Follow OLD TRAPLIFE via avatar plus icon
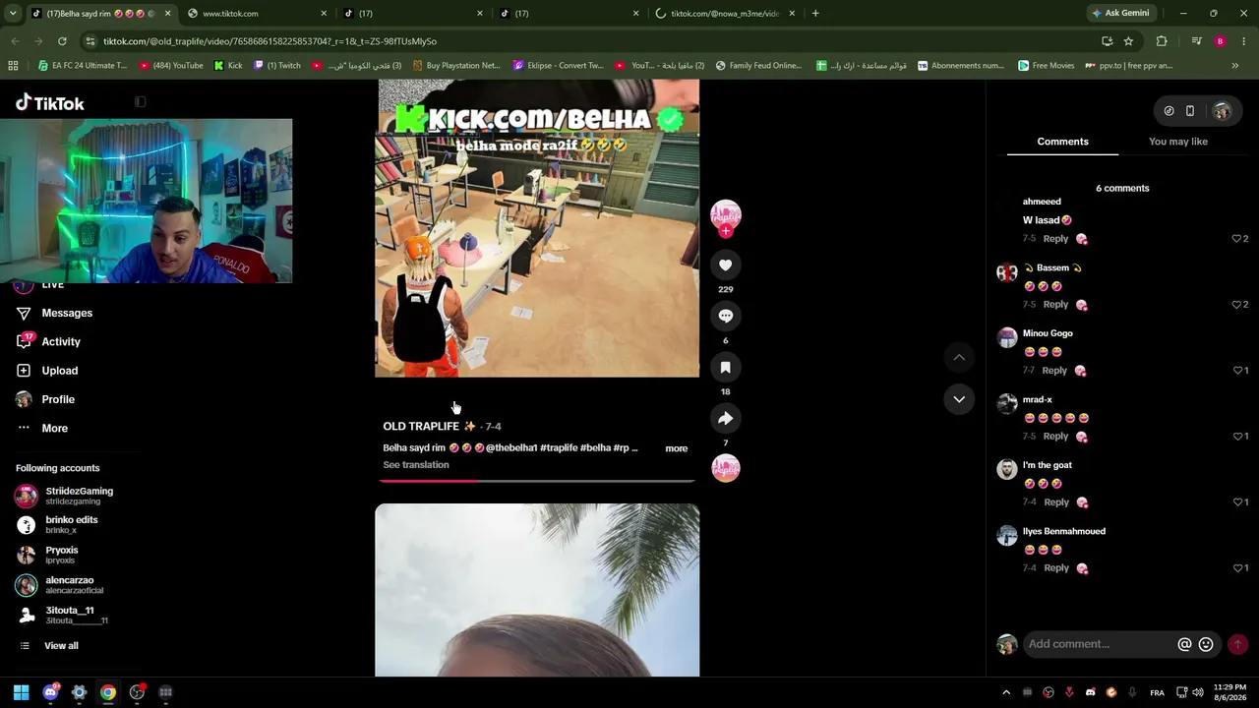 point(726,231)
